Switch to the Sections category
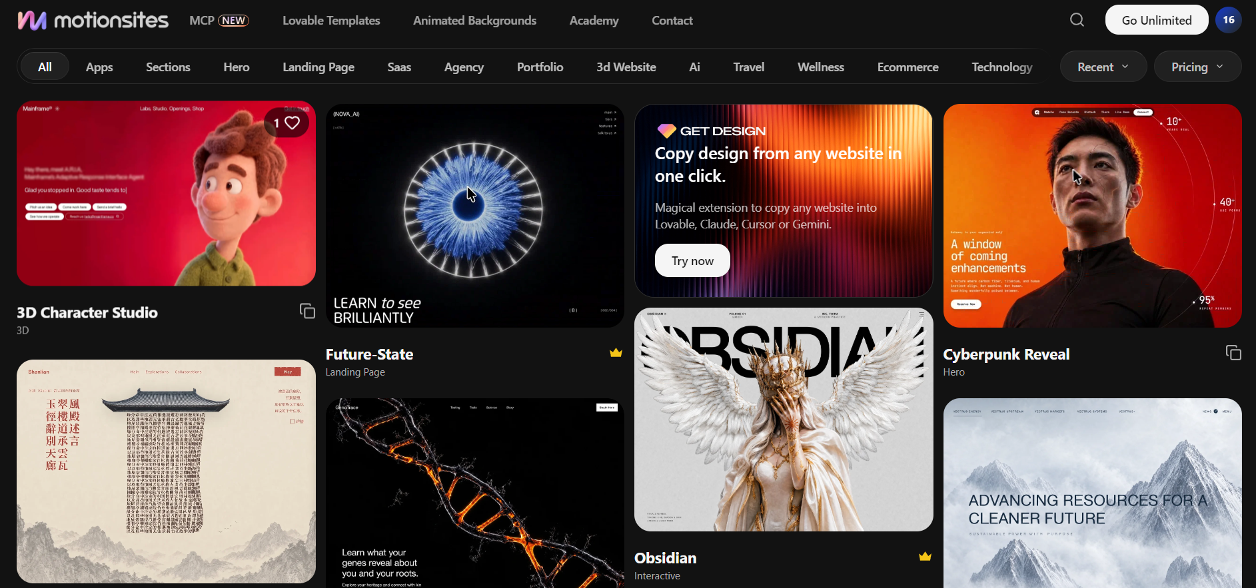 click(168, 67)
